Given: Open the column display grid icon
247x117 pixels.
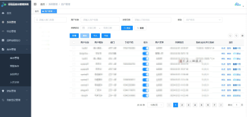Looking at the screenshot, I should click(242, 36).
